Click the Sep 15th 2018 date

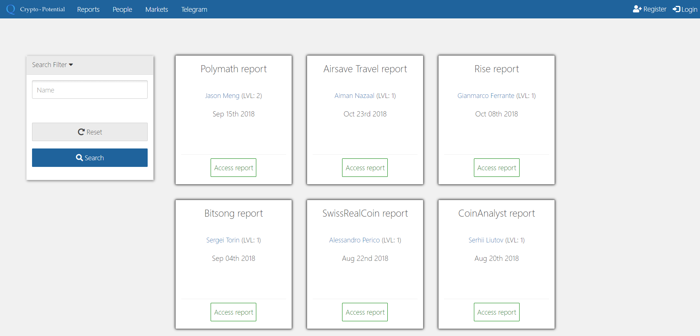click(x=233, y=114)
